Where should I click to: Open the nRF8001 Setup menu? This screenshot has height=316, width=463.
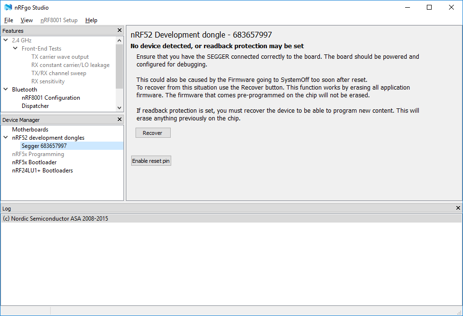click(x=59, y=20)
